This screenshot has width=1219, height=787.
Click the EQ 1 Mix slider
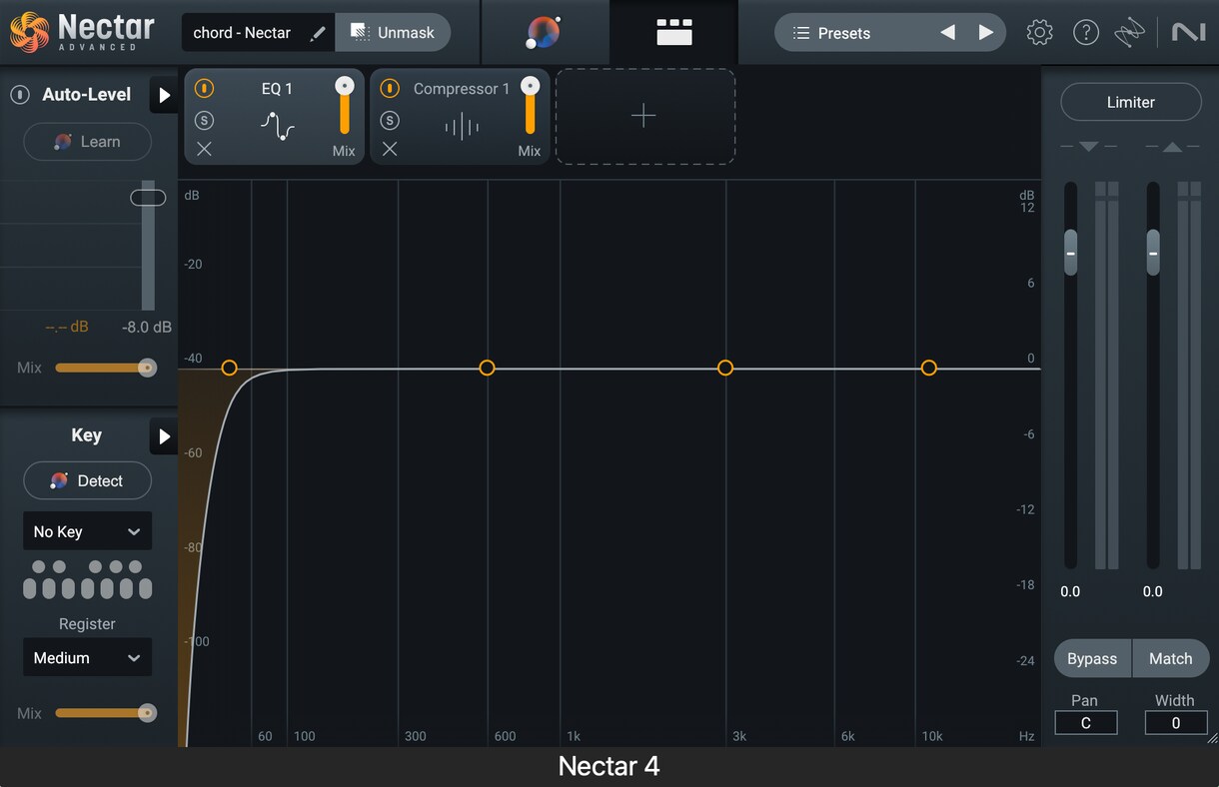coord(345,105)
